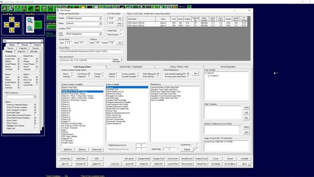Click the Add Move button
Screen dimensions: 314x177
pyautogui.click(x=68, y=149)
